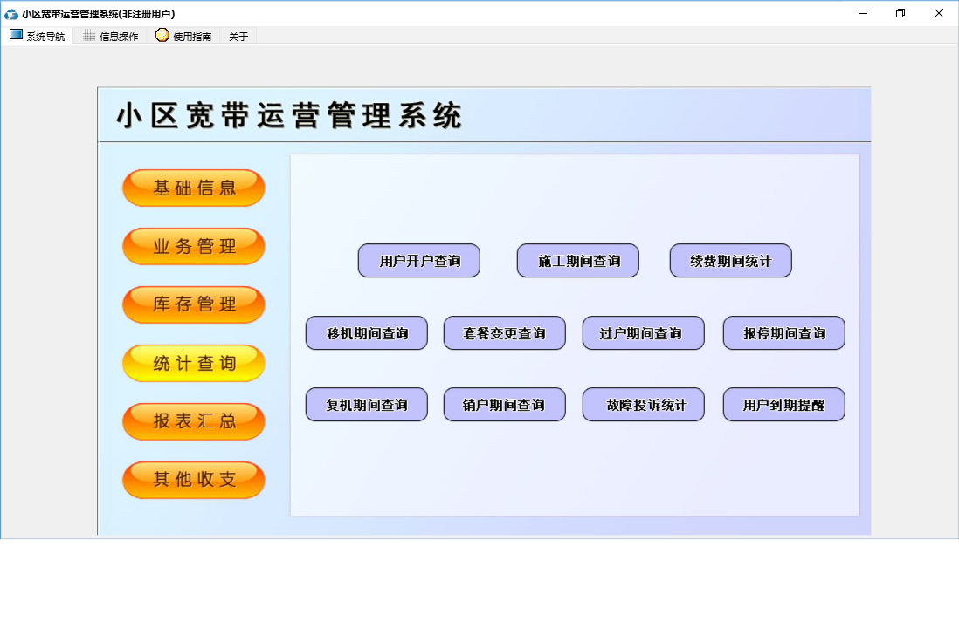Click the 系统导航 monitor icon
959x622 pixels.
click(16, 35)
